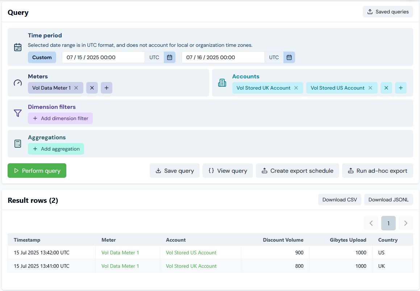
Task: Download results as CSV
Action: [340, 200]
